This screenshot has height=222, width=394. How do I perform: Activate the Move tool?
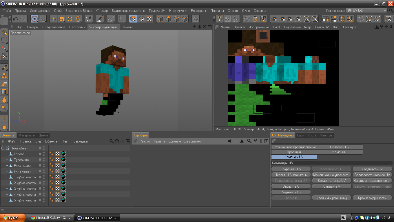54,19
